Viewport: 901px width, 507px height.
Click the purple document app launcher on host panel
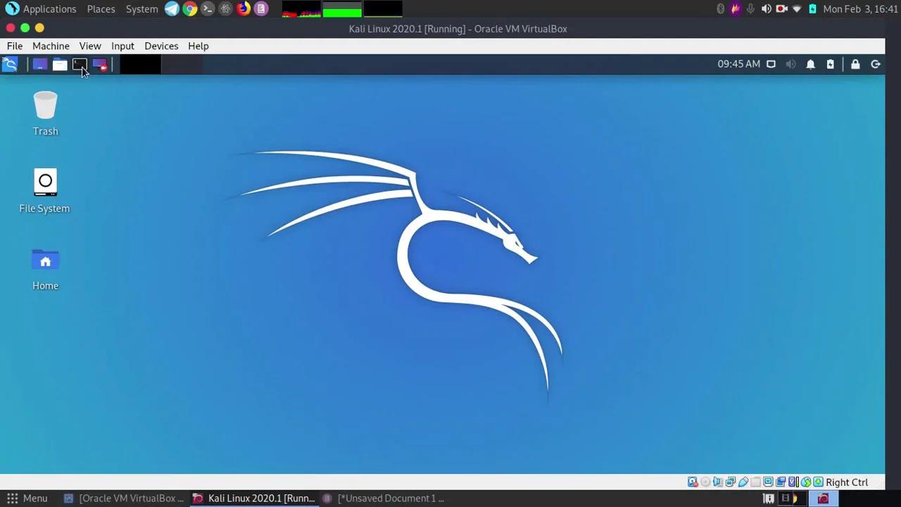[x=261, y=9]
